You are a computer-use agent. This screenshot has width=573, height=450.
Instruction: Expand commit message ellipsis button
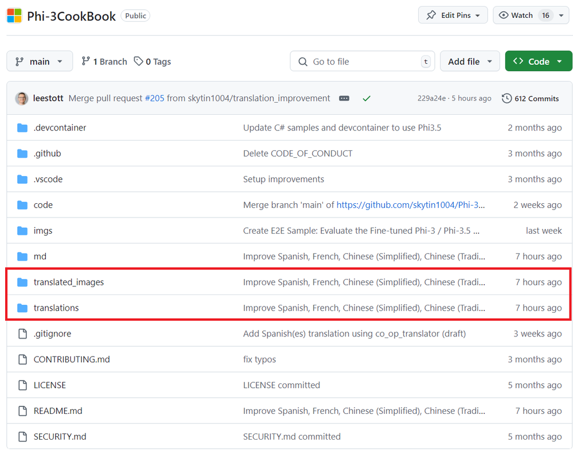[x=344, y=98]
